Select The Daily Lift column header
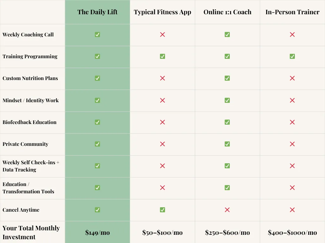The width and height of the screenshot is (325, 243). point(97,12)
